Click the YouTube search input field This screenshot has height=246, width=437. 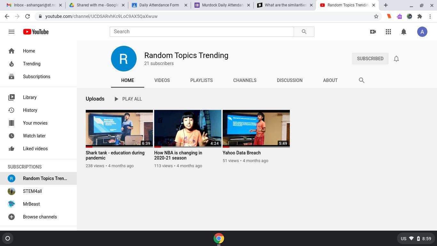(x=202, y=32)
